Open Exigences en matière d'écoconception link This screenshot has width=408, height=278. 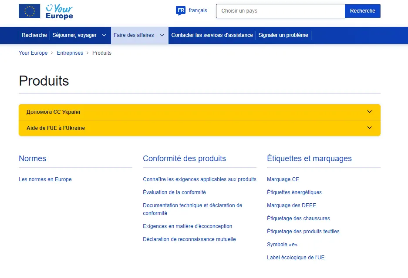pos(187,226)
